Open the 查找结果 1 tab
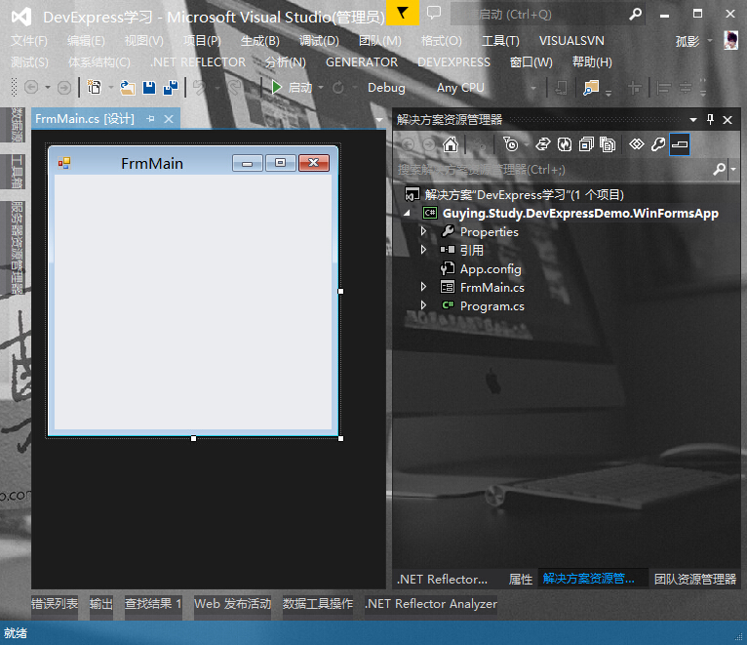Image resolution: width=747 pixels, height=645 pixels. click(x=153, y=604)
